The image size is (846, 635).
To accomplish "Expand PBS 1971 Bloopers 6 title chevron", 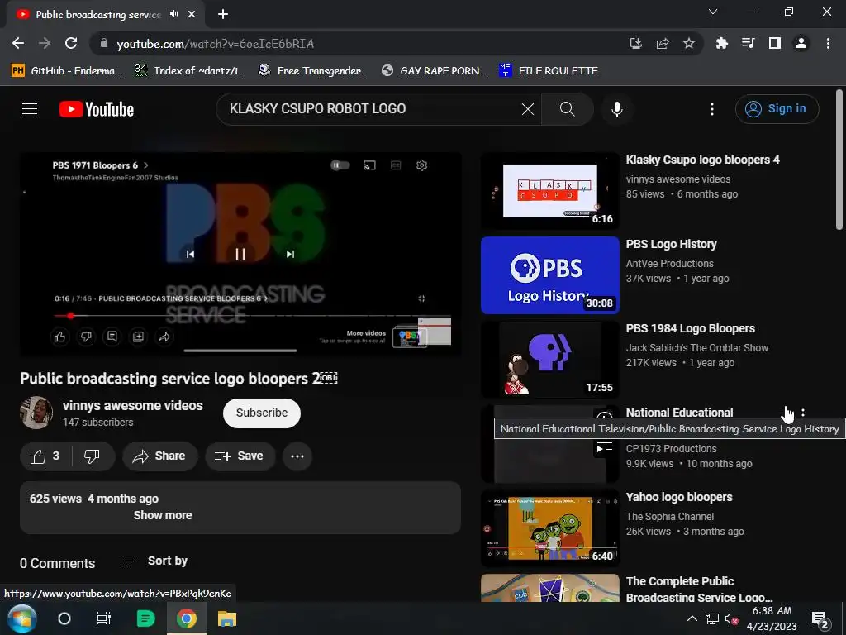I will point(145,165).
